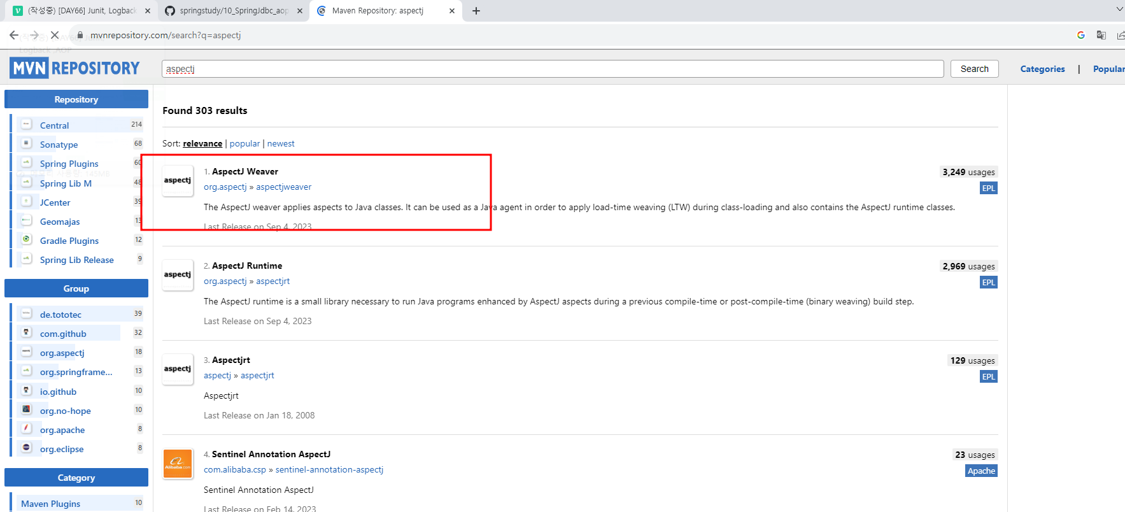1125x512 pixels.
Task: Filter by Spring Lib M repository
Action: click(x=66, y=183)
